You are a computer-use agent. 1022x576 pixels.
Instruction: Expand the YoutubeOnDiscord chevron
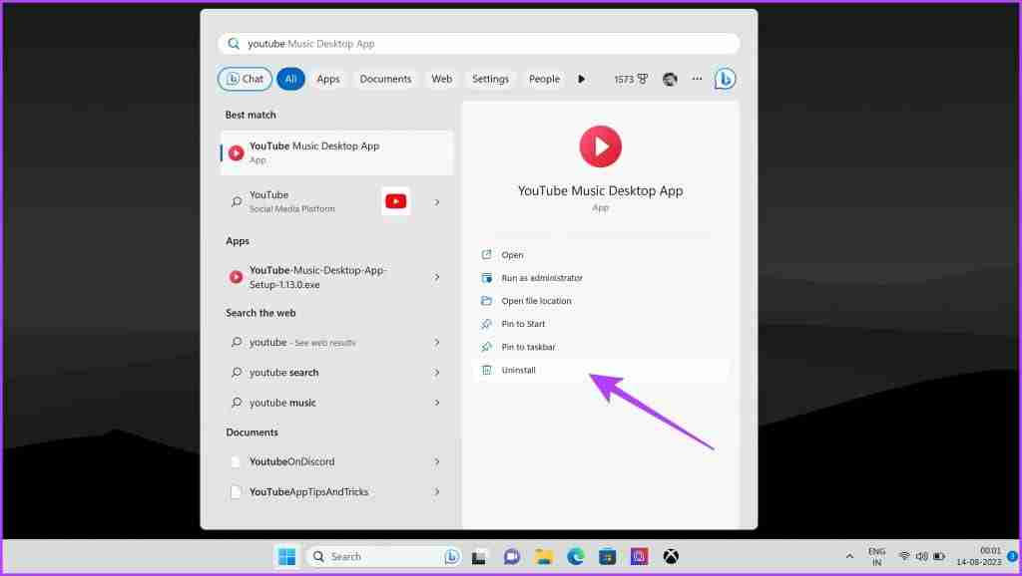[x=437, y=461]
